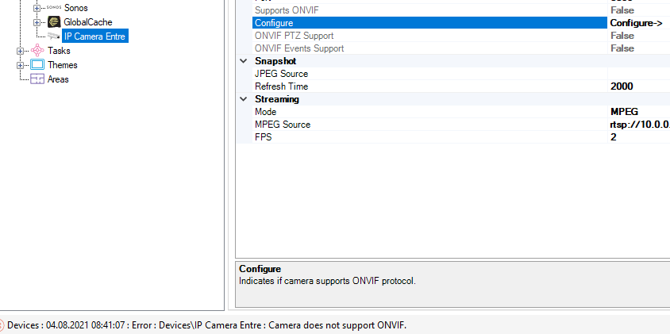
Task: Click the purple Areas icon
Action: [x=37, y=79]
